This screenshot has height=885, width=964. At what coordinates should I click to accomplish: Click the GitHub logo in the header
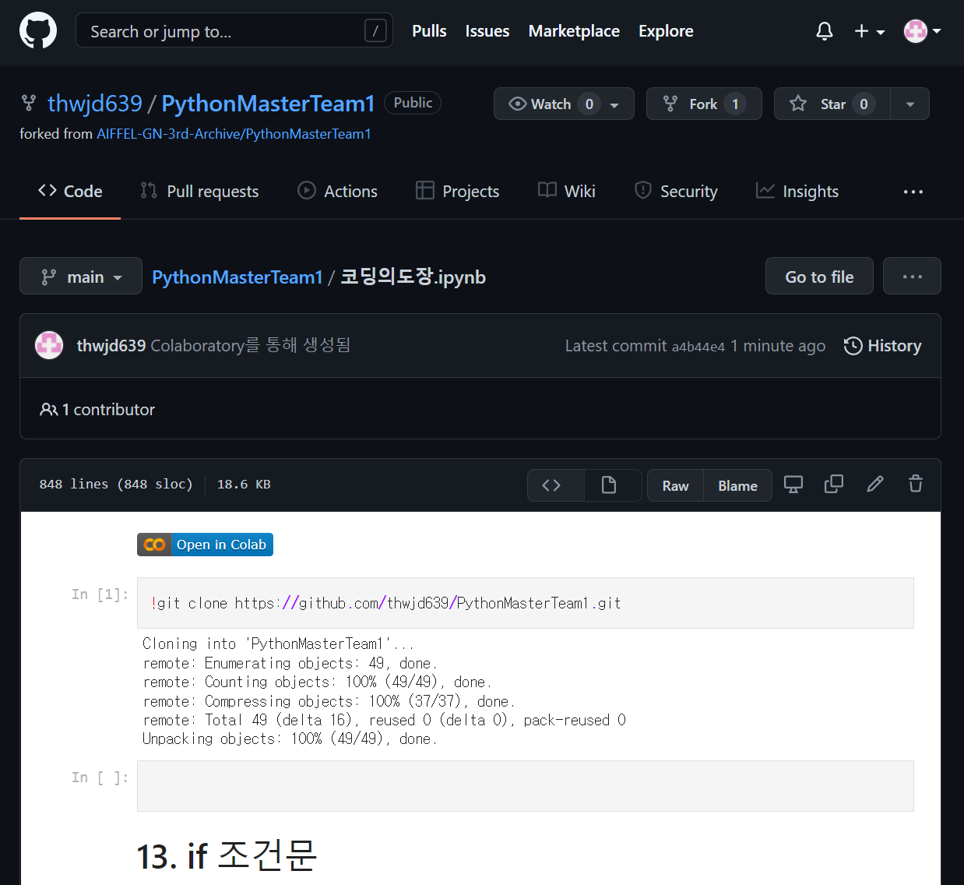(x=37, y=30)
